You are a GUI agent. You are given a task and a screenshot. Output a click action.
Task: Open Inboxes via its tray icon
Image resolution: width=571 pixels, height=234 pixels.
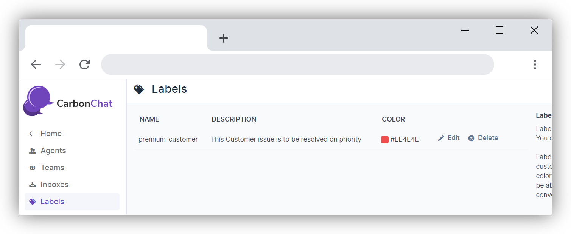[x=33, y=185]
